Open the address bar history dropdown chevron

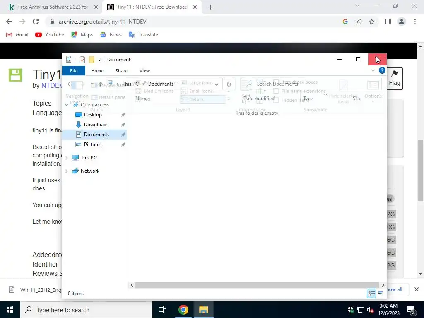(x=216, y=84)
